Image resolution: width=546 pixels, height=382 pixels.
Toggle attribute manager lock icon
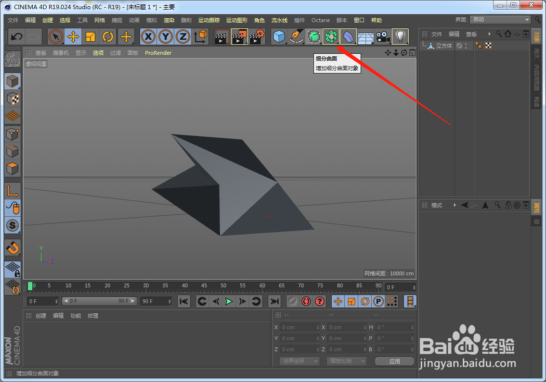coord(508,205)
